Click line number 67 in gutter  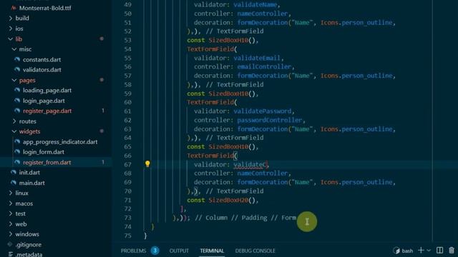click(x=127, y=164)
